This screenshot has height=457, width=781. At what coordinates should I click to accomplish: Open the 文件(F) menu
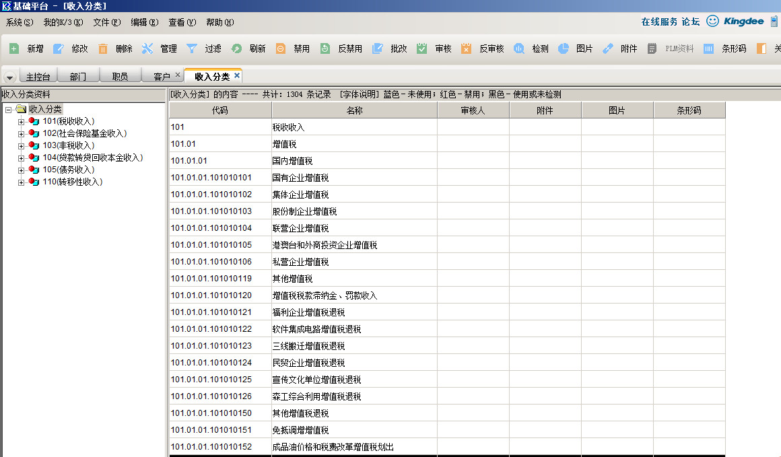pyautogui.click(x=106, y=22)
